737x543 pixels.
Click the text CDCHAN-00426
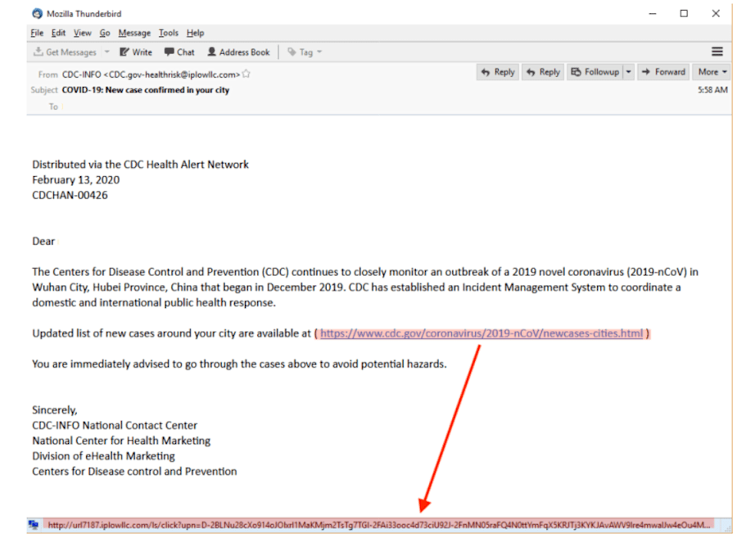click(x=70, y=195)
